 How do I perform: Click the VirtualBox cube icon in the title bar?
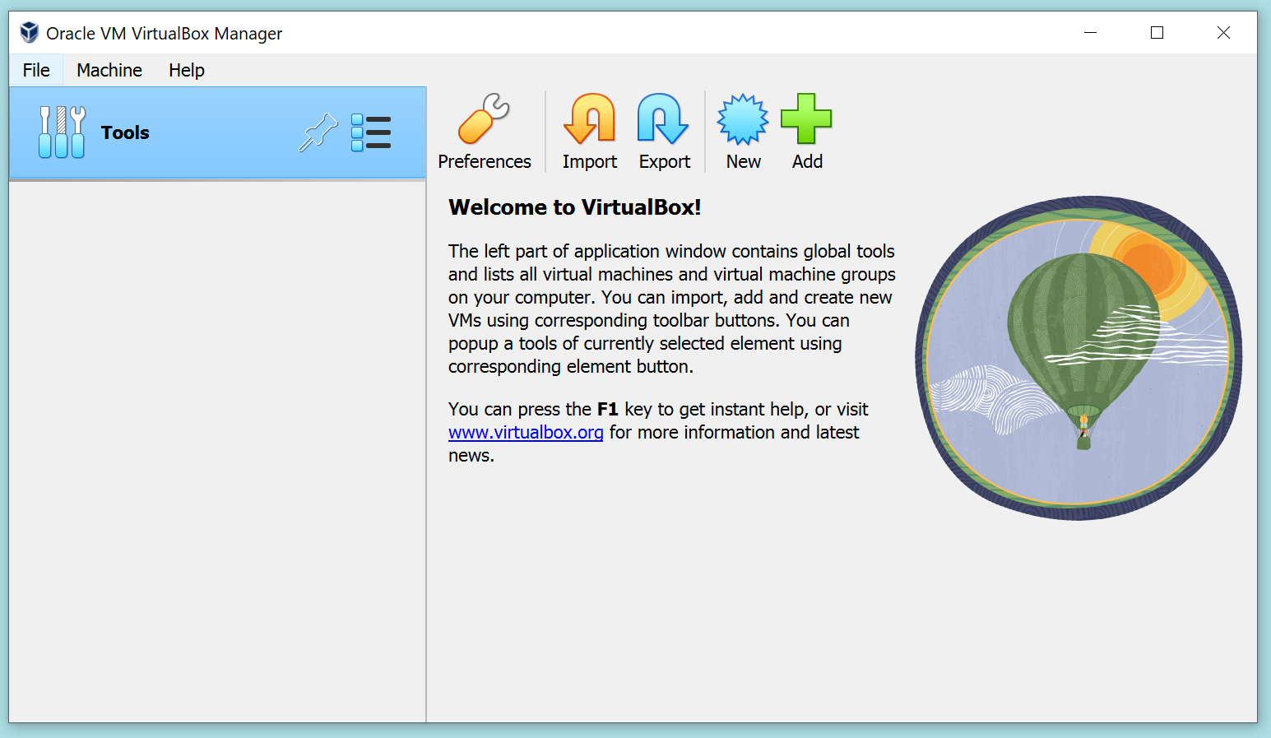pyautogui.click(x=30, y=32)
